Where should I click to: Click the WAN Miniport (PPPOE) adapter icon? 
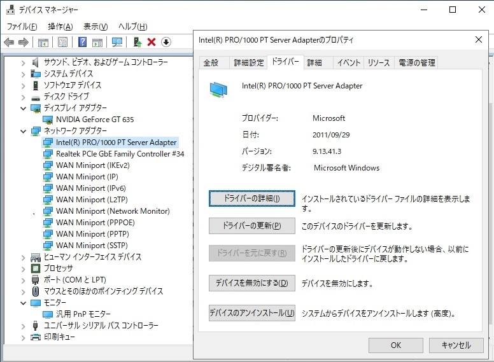(x=48, y=223)
